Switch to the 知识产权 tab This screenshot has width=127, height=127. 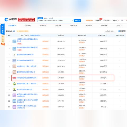coord(89,26)
